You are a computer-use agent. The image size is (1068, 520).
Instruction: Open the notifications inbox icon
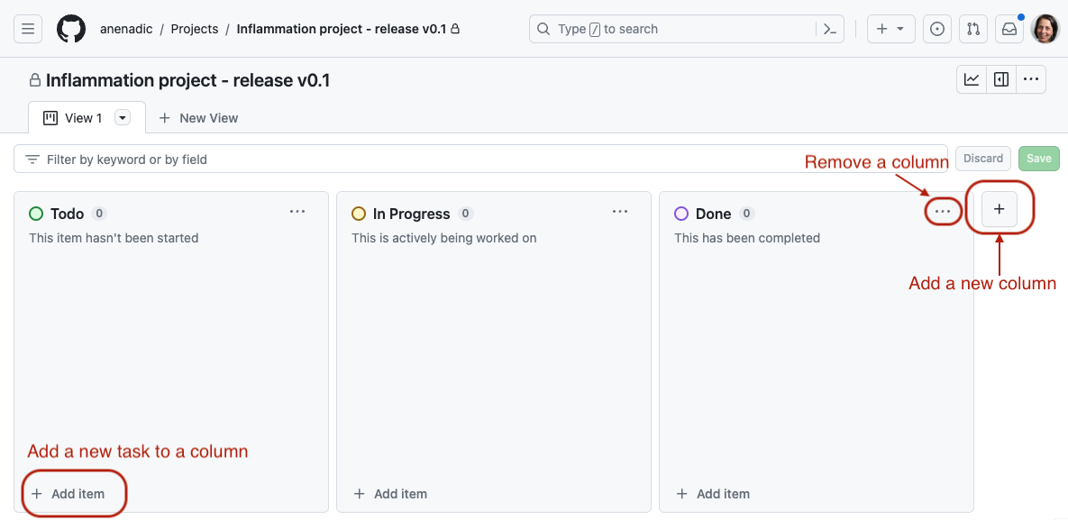pyautogui.click(x=1009, y=28)
